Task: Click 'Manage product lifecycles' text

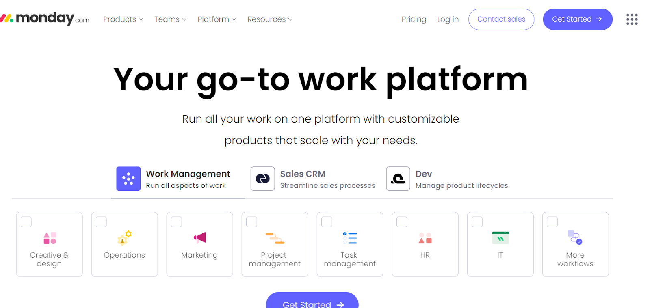Action: coord(461,185)
